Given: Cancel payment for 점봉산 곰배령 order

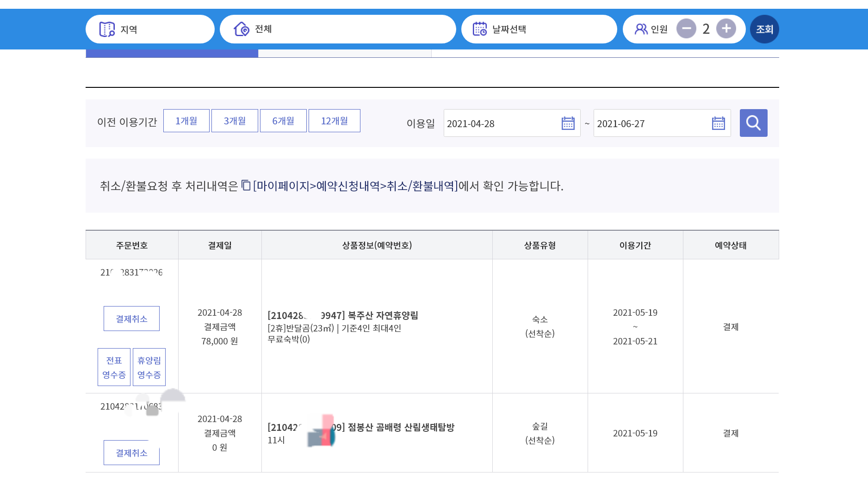Looking at the screenshot, I should [131, 453].
